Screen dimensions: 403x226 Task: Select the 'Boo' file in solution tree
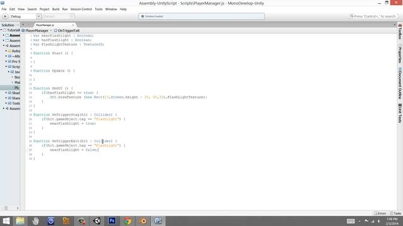coord(17,77)
